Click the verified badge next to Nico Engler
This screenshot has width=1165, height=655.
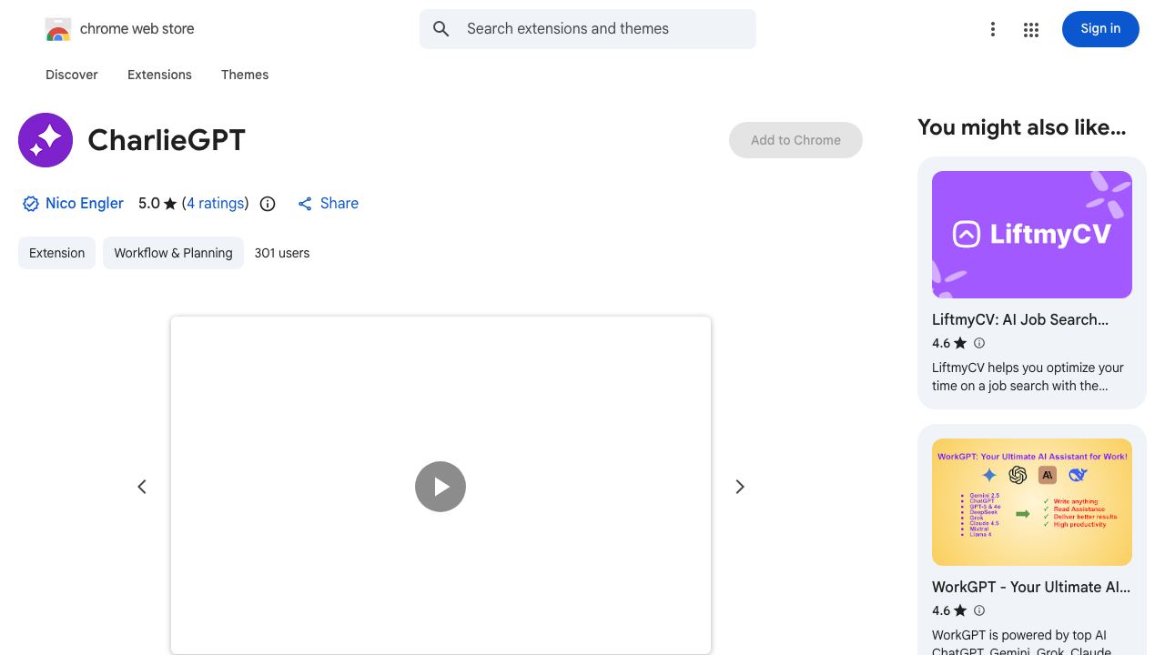[x=31, y=204]
